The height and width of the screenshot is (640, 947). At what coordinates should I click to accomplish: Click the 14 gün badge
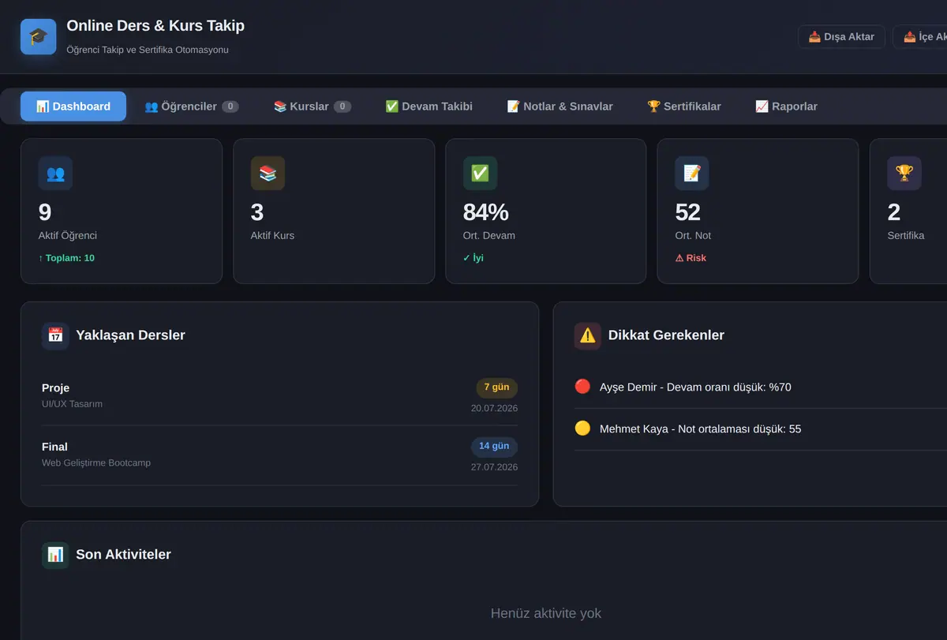pyautogui.click(x=494, y=447)
